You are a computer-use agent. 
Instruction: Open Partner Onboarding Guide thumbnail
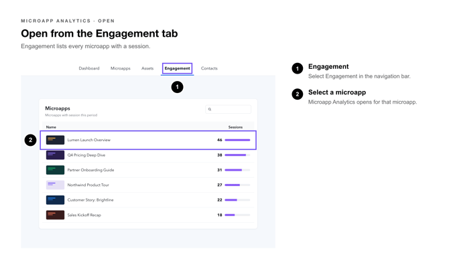[x=55, y=170]
